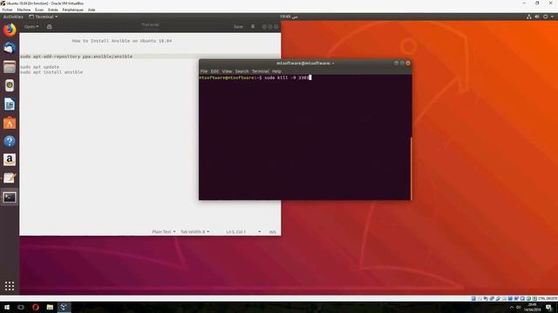Click Activities in the Ubuntu top bar
558x313 pixels.
[x=13, y=17]
